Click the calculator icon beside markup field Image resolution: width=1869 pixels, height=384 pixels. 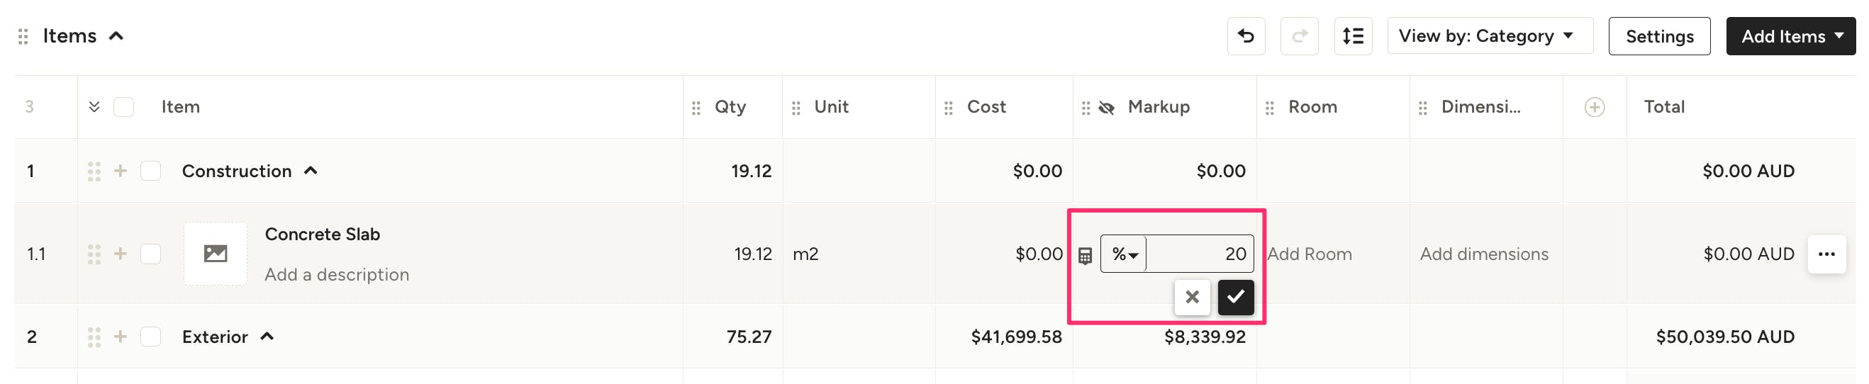tap(1085, 256)
